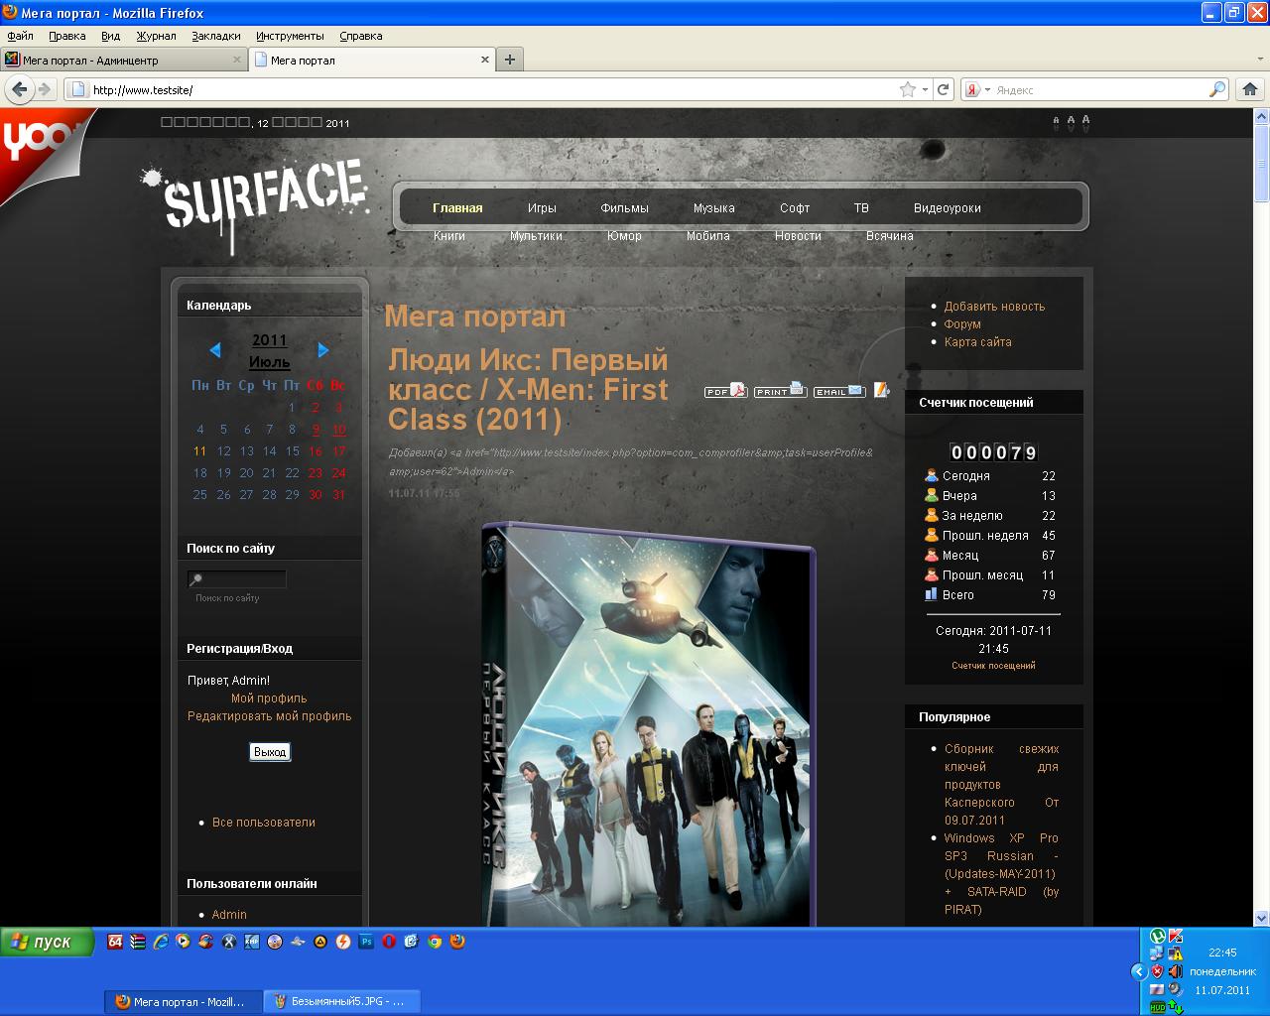This screenshot has height=1016, width=1270.
Task: Open the Новости navigation link
Action: click(798, 236)
